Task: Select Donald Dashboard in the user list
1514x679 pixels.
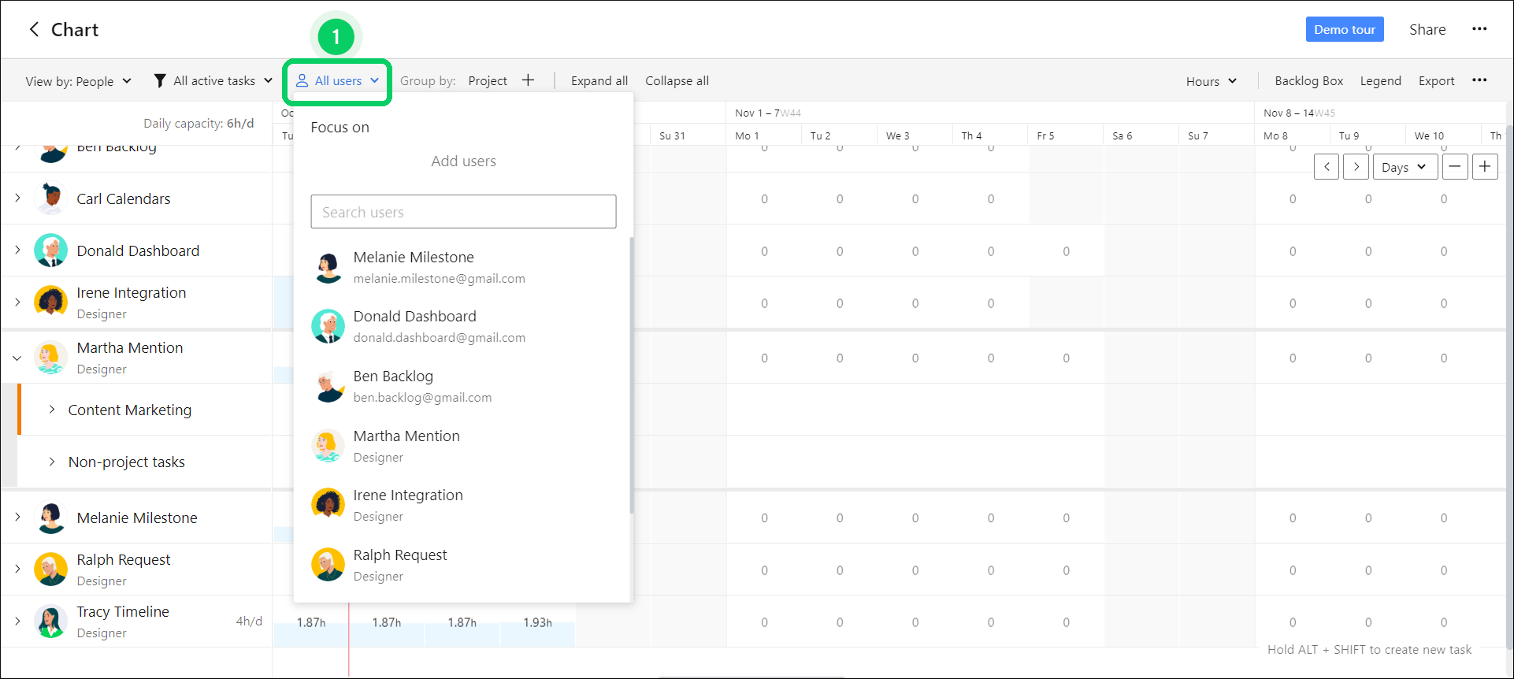Action: 463,326
